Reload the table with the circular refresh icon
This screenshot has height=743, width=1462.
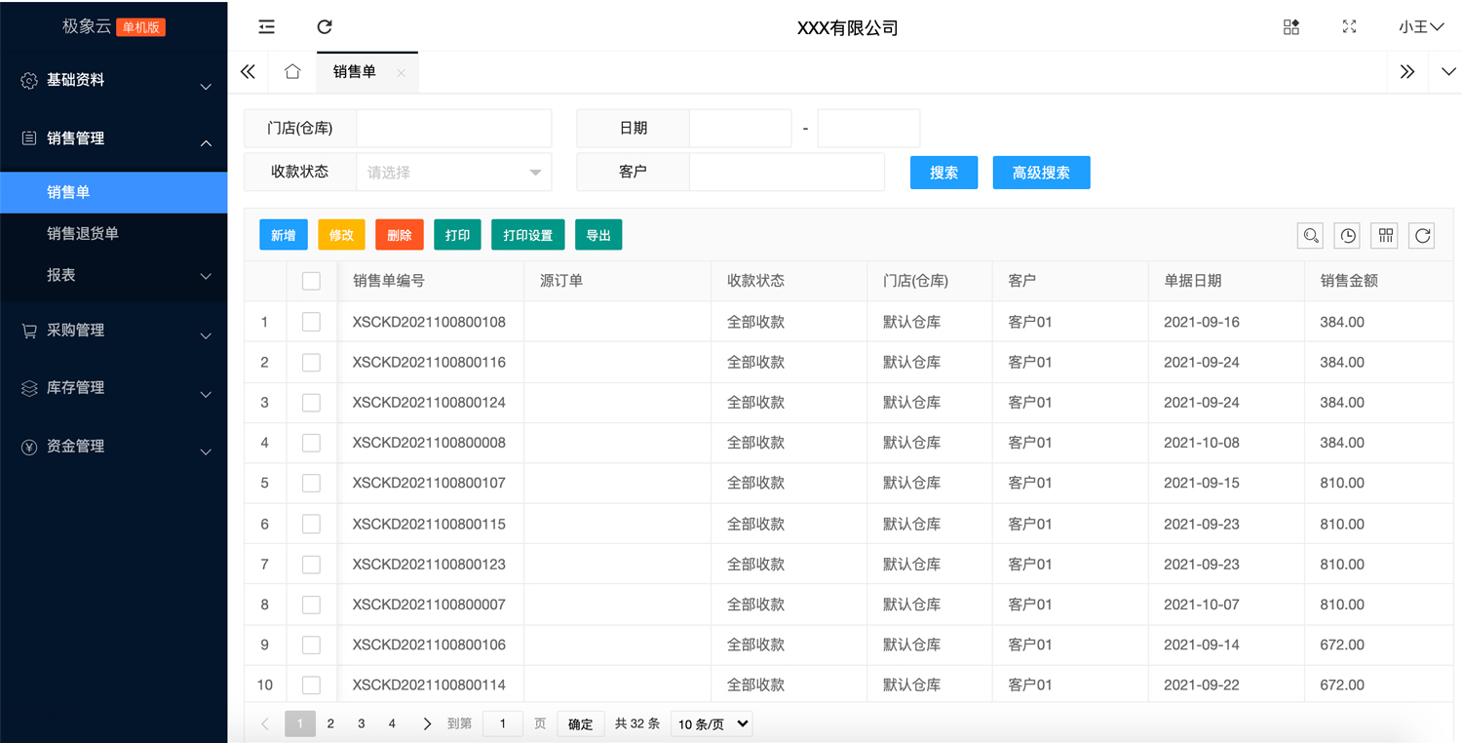coord(1422,235)
